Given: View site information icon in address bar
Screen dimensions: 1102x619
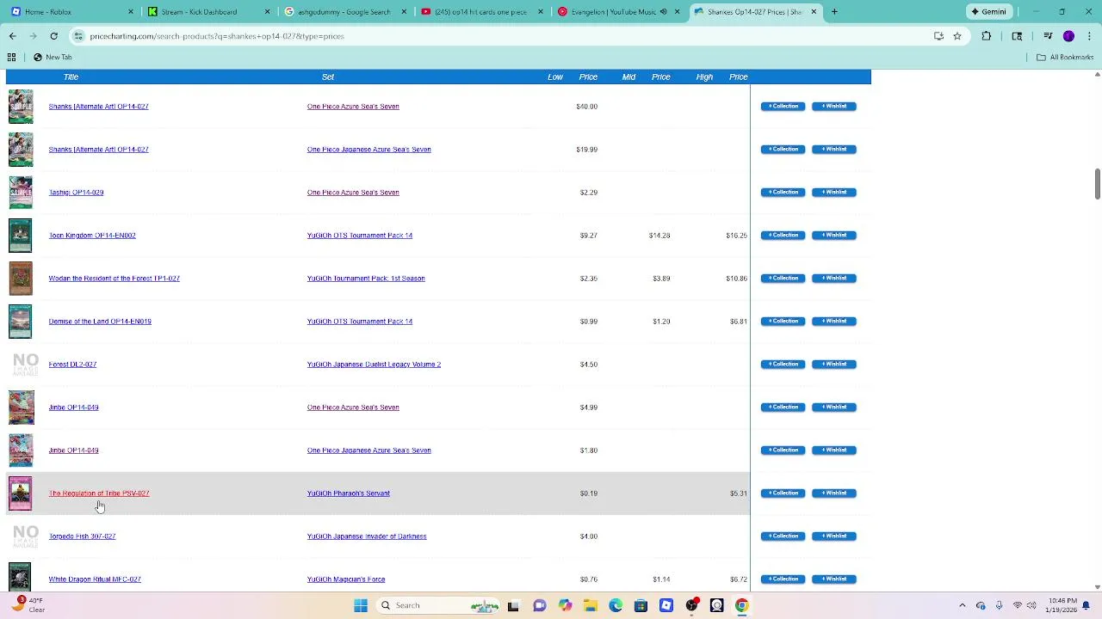Looking at the screenshot, I should pos(78,36).
